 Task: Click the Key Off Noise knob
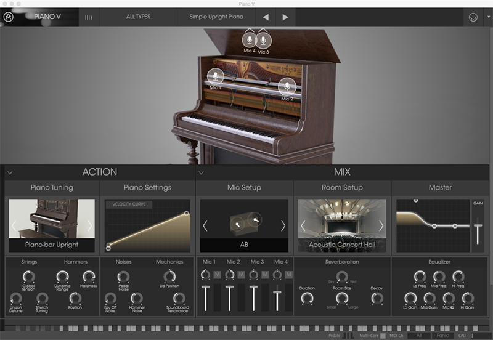click(x=110, y=298)
